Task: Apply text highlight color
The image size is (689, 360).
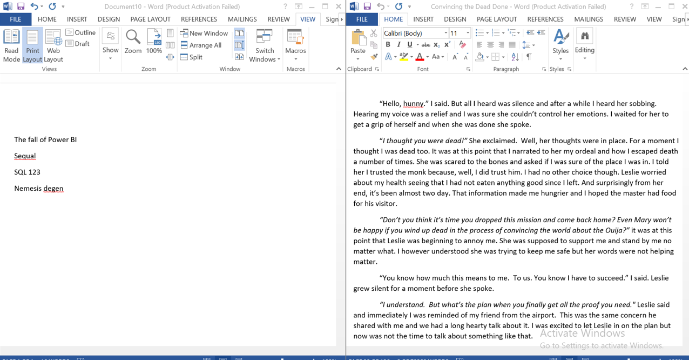Action: click(x=403, y=56)
